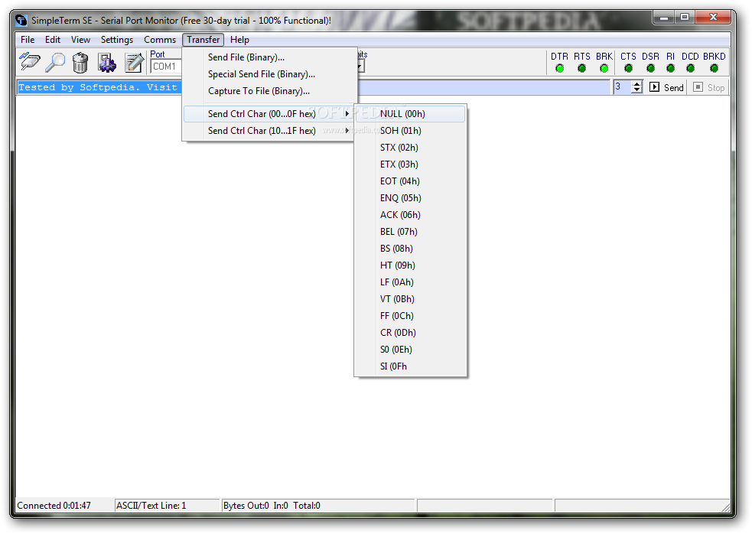The width and height of the screenshot is (752, 534).
Task: Send the SO (0Eh) control character
Action: click(411, 349)
